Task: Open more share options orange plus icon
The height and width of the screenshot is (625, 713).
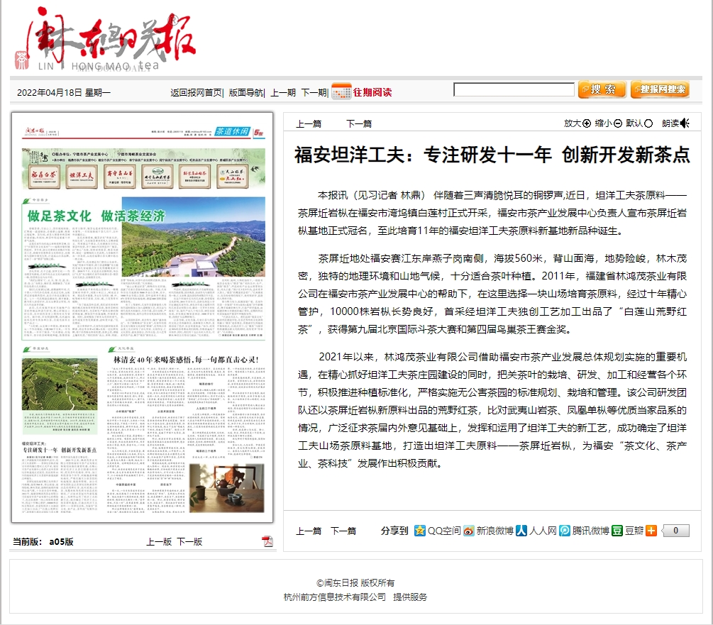Action: click(x=651, y=531)
